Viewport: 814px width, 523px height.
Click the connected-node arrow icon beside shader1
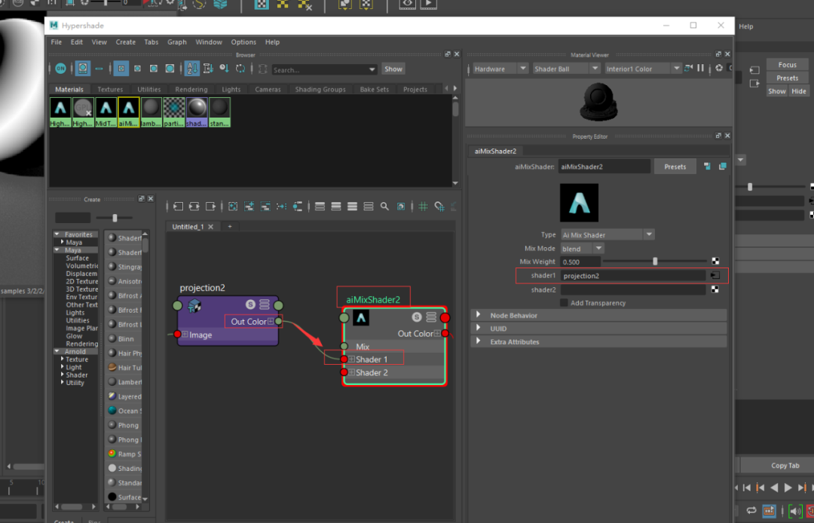(715, 276)
